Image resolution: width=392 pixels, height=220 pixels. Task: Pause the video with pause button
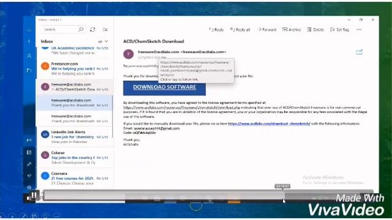[34, 196]
